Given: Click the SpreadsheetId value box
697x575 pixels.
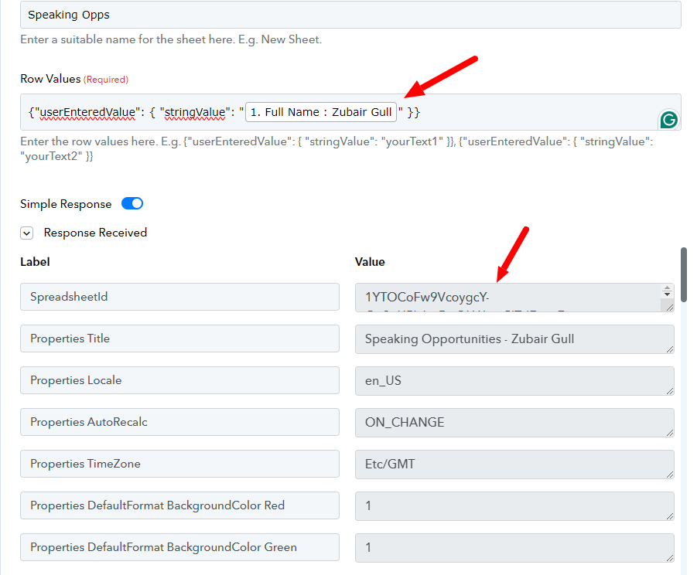Looking at the screenshot, I should 514,297.
